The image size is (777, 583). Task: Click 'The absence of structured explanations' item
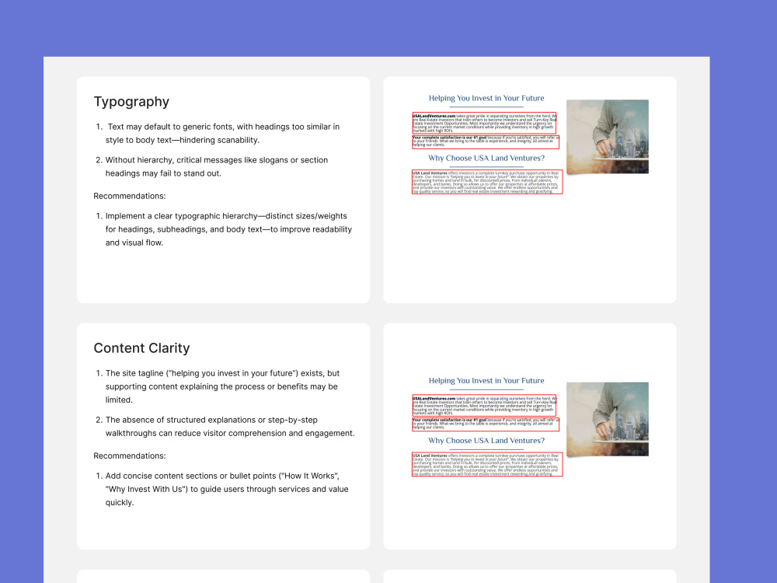(225, 426)
